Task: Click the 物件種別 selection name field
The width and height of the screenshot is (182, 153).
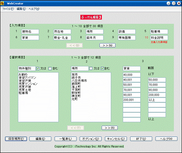Action: [27, 69]
